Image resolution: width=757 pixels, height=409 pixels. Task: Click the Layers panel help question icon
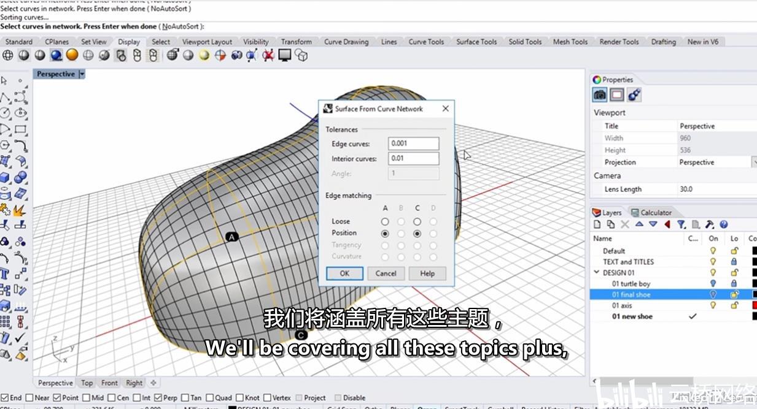723,224
